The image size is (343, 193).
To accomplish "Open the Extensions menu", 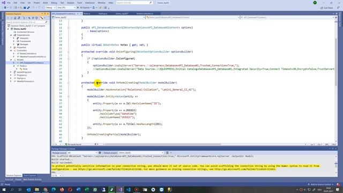I will pos(90,3).
